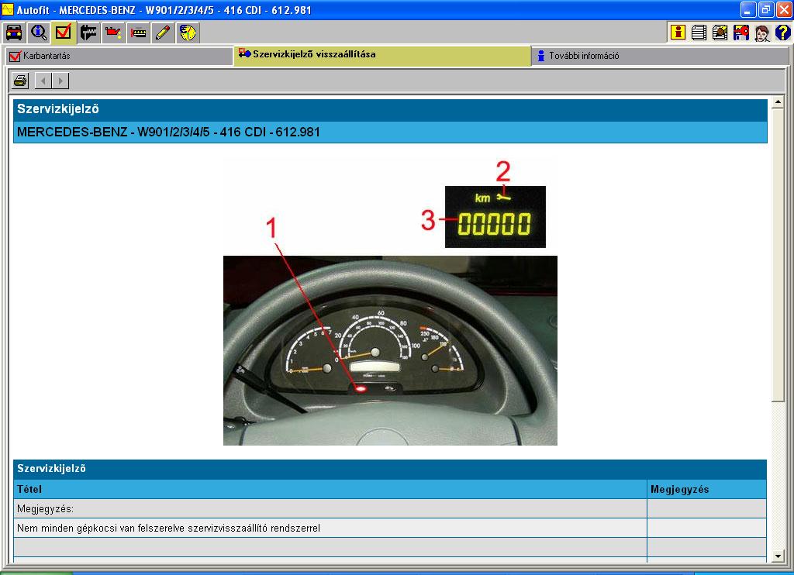Select Szervizkijelző visszaállítása tab
Screen dimensions: 794x575
(382, 55)
